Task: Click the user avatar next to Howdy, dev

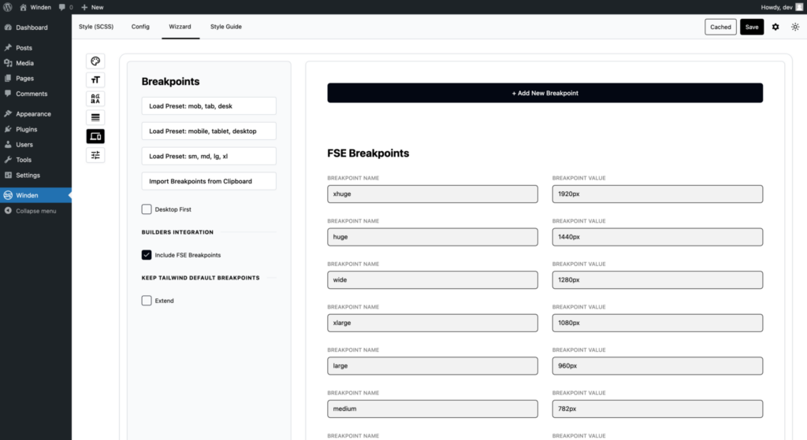Action: pos(799,7)
